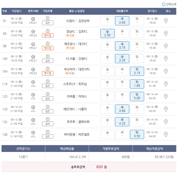Click soccer ball icon in row 132

[x=33, y=120]
